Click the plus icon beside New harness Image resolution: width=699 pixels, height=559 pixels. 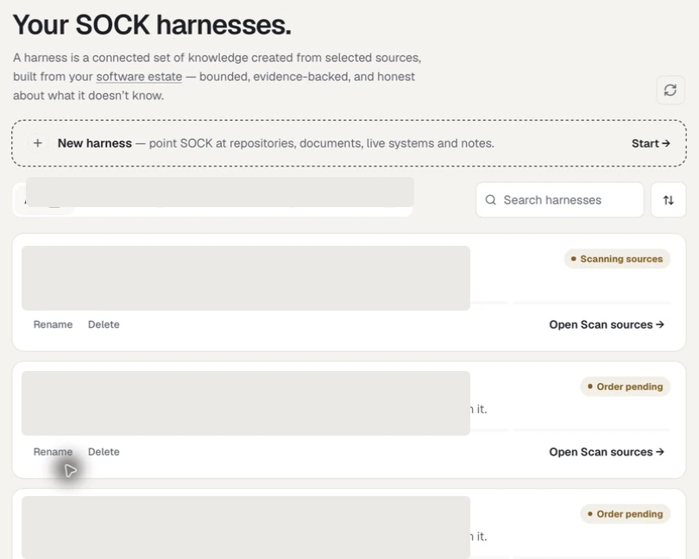pyautogui.click(x=38, y=143)
